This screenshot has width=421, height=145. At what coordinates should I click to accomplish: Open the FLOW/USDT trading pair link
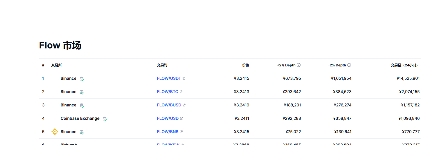click(169, 78)
